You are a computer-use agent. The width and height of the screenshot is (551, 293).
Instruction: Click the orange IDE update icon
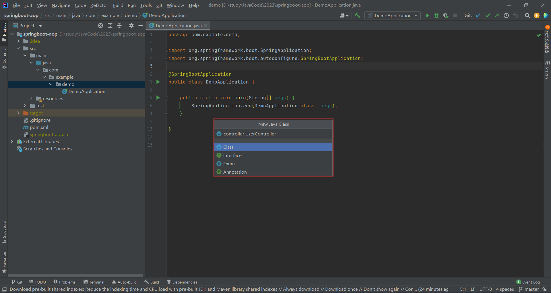(537, 15)
